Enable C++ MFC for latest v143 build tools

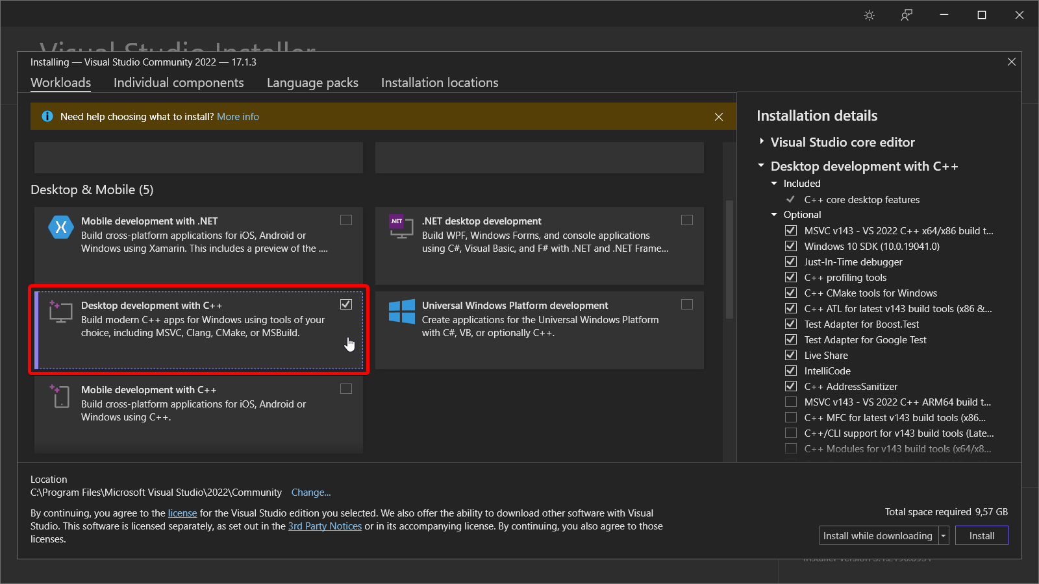791,417
